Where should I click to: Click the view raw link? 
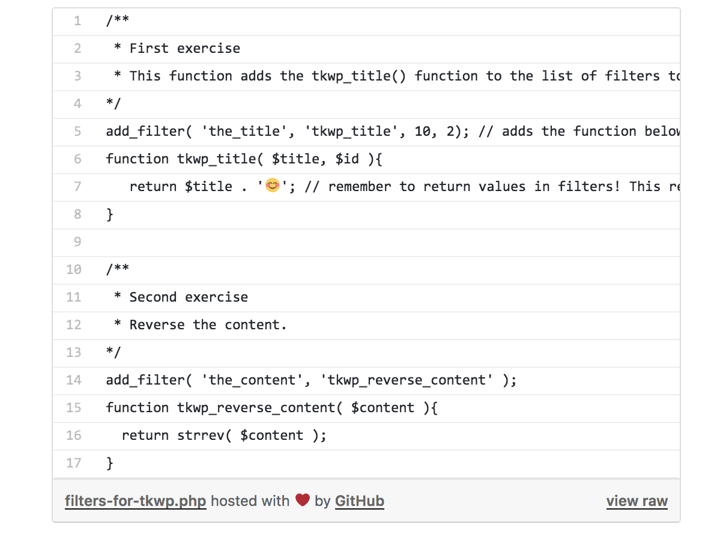tap(637, 501)
